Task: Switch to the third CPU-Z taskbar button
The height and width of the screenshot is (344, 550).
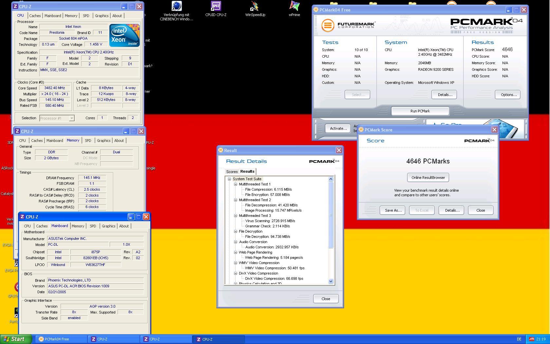Action: coord(219,339)
